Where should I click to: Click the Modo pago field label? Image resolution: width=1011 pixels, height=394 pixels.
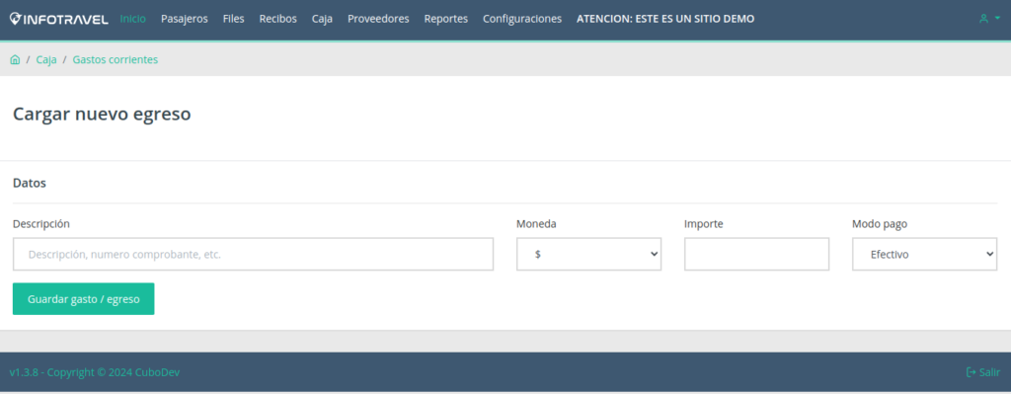click(880, 224)
